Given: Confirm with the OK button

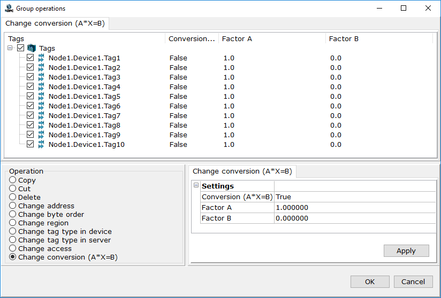Looking at the screenshot, I should point(370,281).
